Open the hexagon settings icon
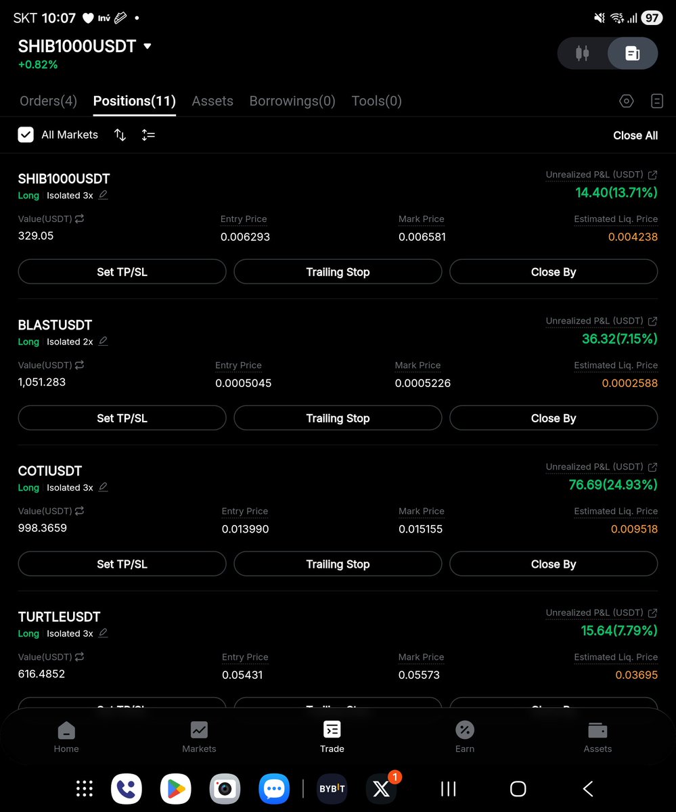 click(x=627, y=101)
